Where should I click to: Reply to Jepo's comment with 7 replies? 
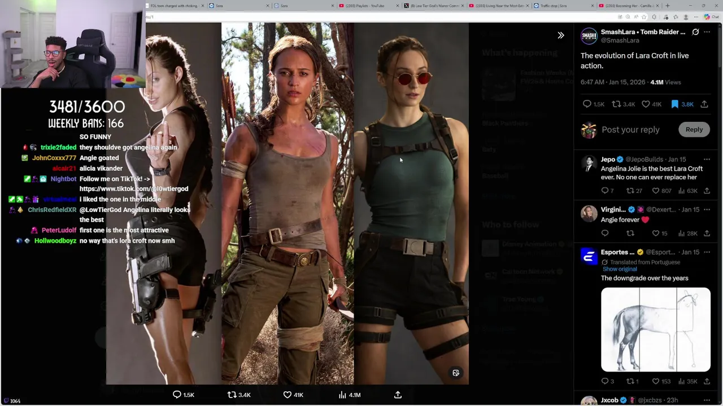pos(608,191)
